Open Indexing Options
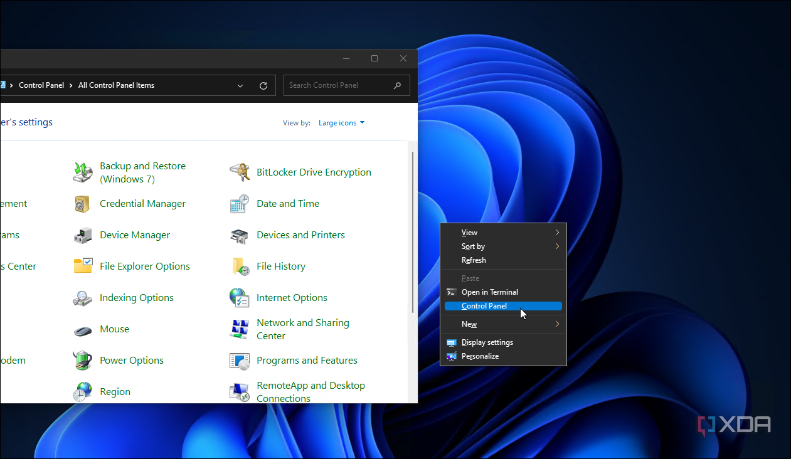The height and width of the screenshot is (459, 791). pos(136,297)
